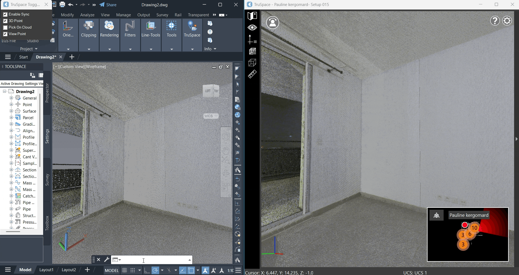The height and width of the screenshot is (275, 519).
Task: Click the MODEL button in the status bar
Action: tap(111, 270)
